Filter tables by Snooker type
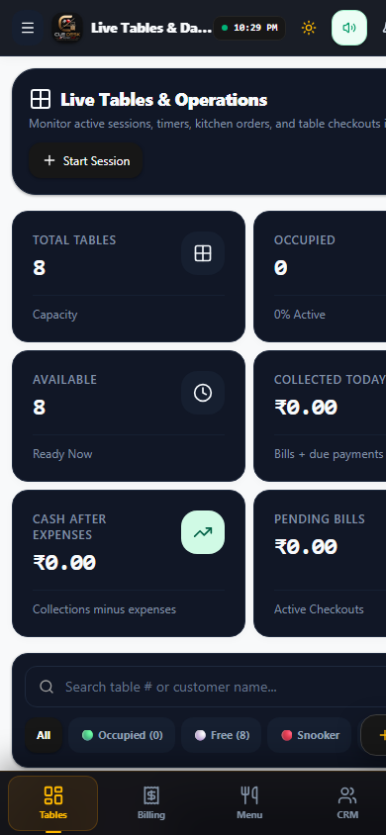The image size is (386, 835). point(310,735)
